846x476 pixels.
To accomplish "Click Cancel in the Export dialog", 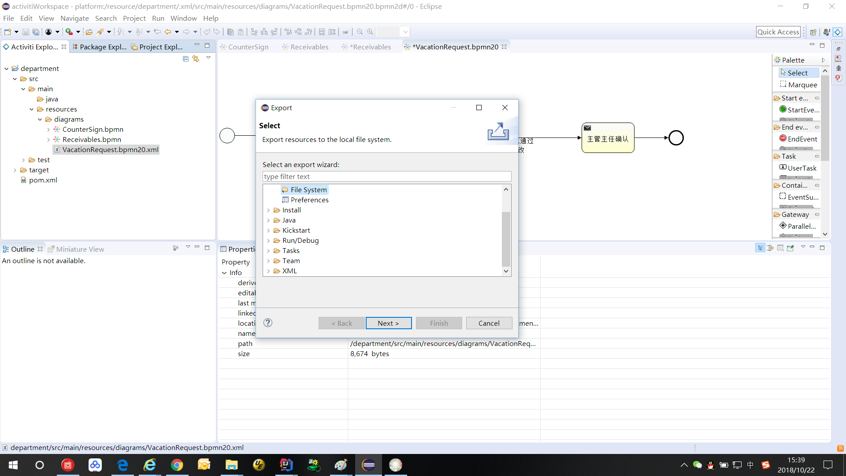I will pos(489,323).
